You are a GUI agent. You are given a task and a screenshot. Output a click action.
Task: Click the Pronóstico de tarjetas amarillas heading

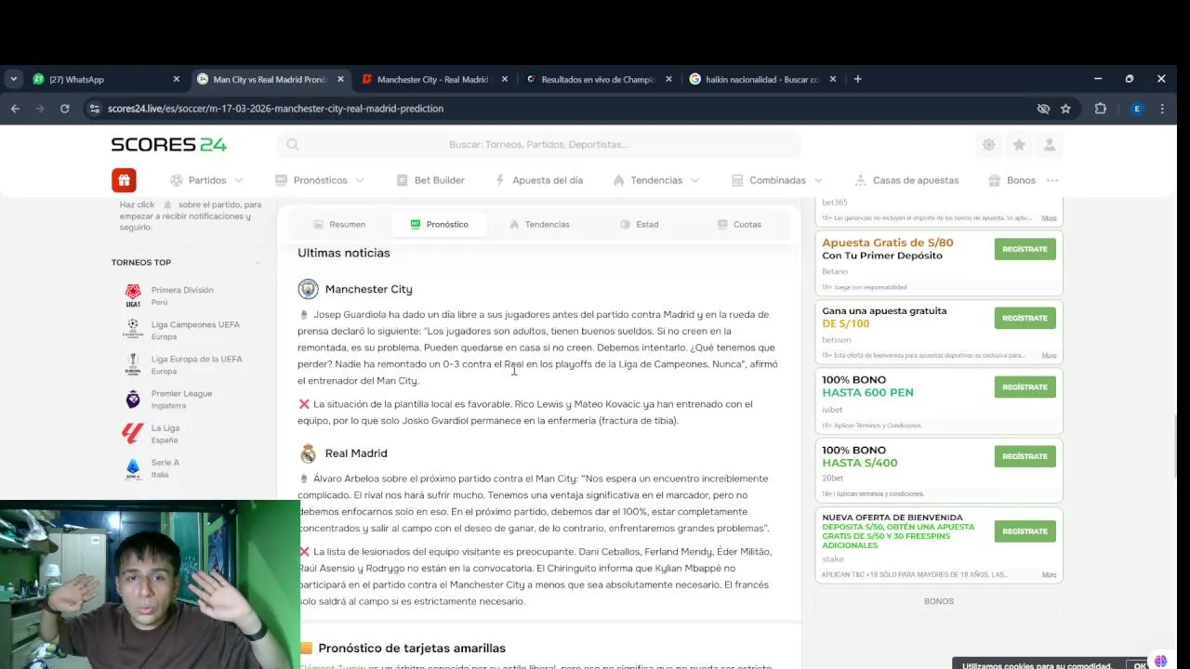point(412,648)
